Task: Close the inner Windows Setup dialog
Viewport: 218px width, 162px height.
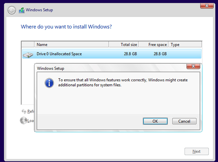Action: [193, 66]
